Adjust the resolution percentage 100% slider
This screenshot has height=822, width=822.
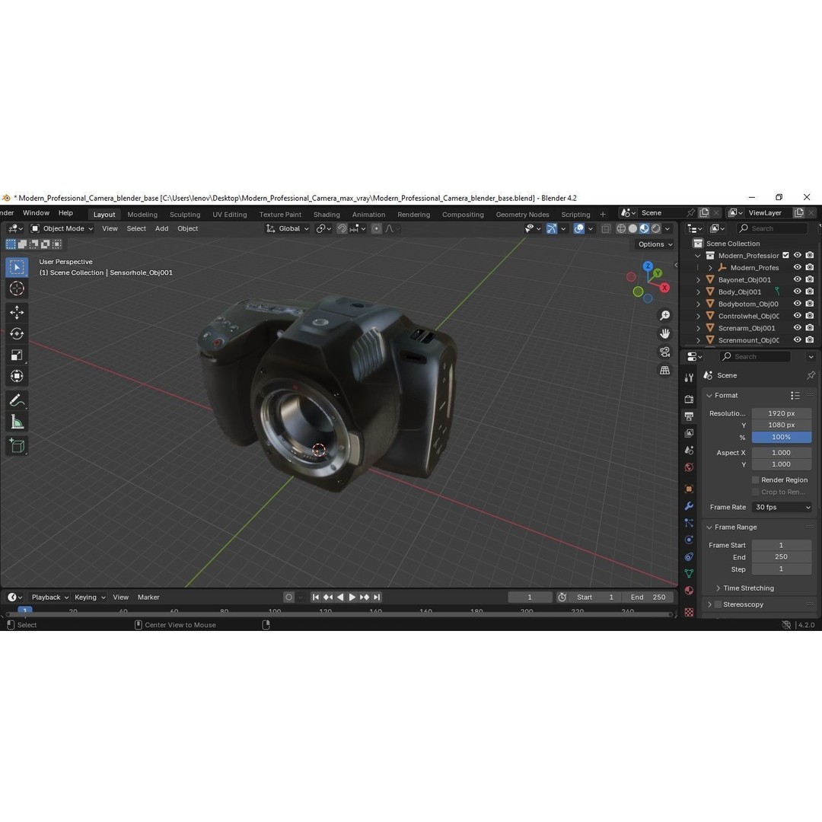(782, 437)
